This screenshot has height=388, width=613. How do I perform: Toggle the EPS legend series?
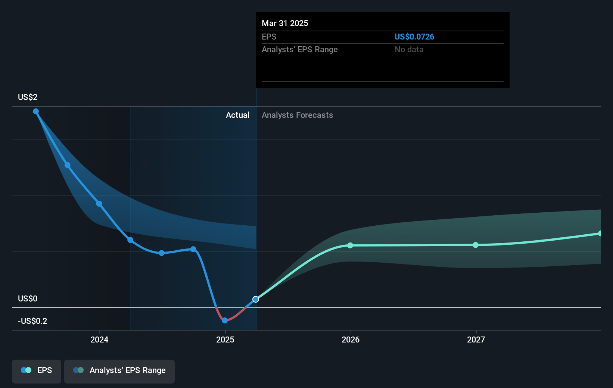[37, 371]
